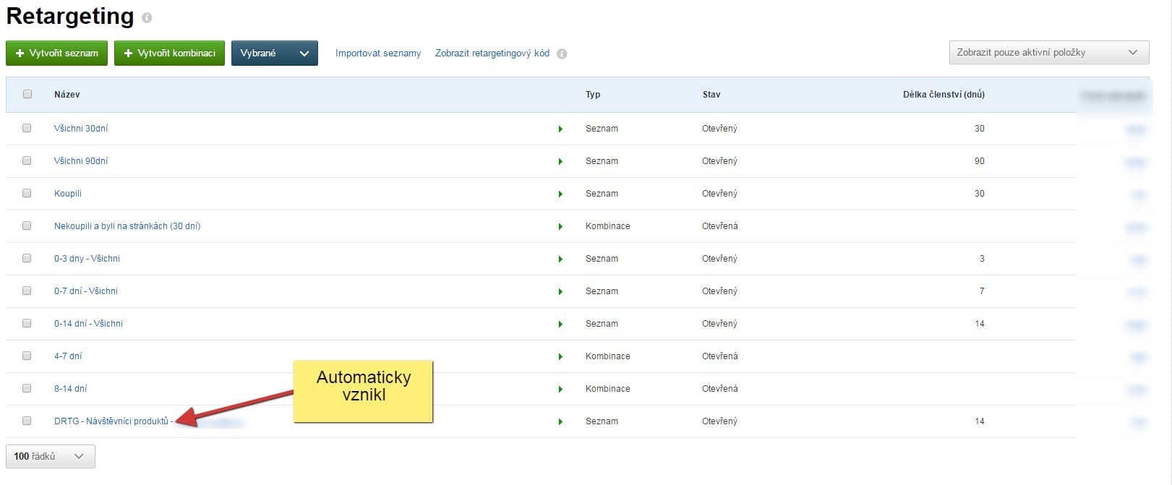Click green arrow in Všichni 90dní row

click(560, 161)
